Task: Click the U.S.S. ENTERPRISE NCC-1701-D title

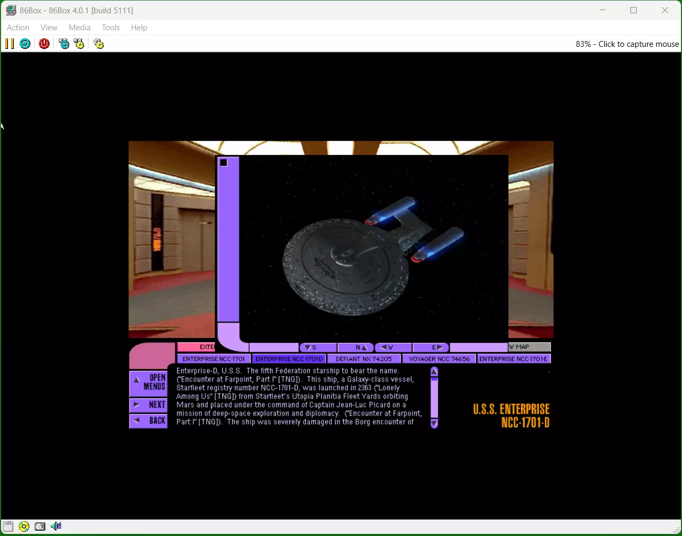Action: coord(511,416)
